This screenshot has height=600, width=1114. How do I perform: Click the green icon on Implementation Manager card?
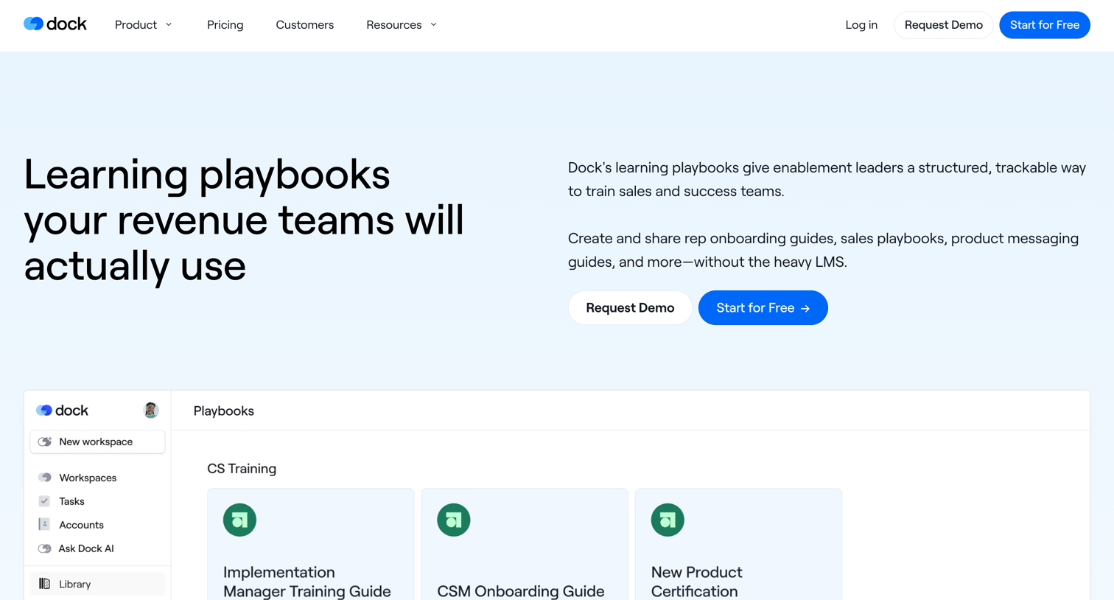239,520
